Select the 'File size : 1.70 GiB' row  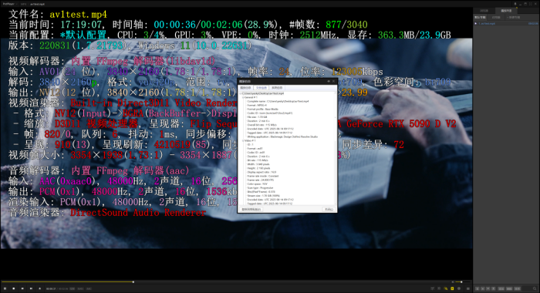pyautogui.click(x=257, y=117)
